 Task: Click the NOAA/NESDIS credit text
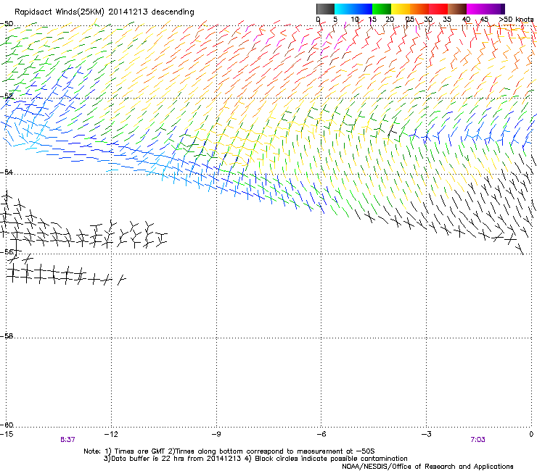point(427,467)
